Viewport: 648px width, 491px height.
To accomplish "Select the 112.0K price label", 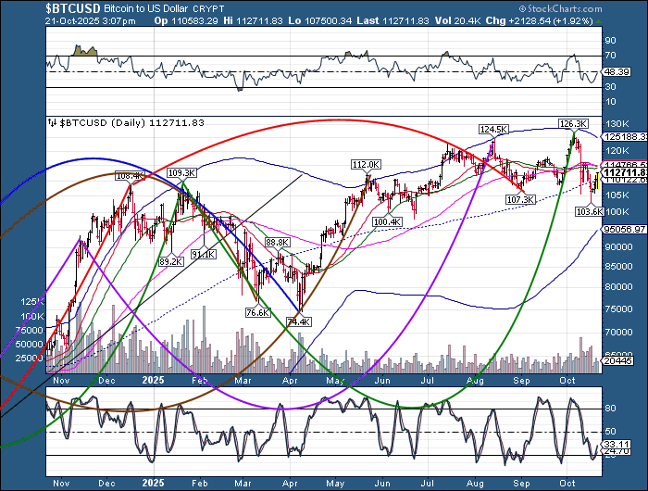I will 366,164.
